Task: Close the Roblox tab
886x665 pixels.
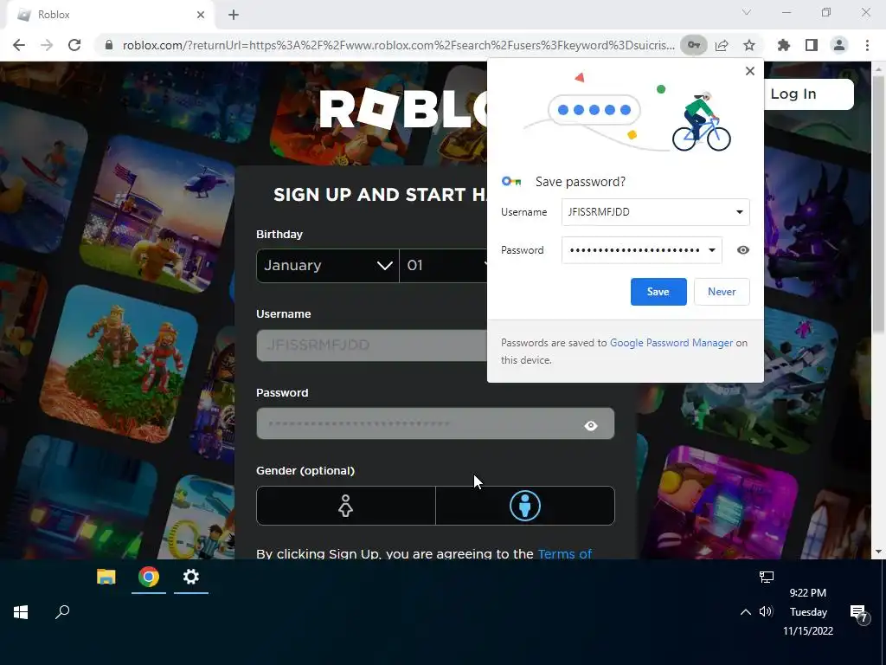Action: [201, 15]
